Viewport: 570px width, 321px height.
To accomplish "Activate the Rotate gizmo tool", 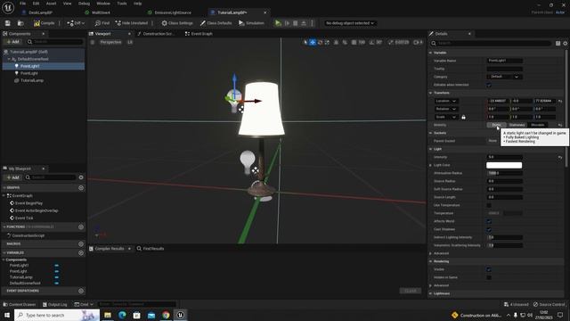I will (320, 42).
